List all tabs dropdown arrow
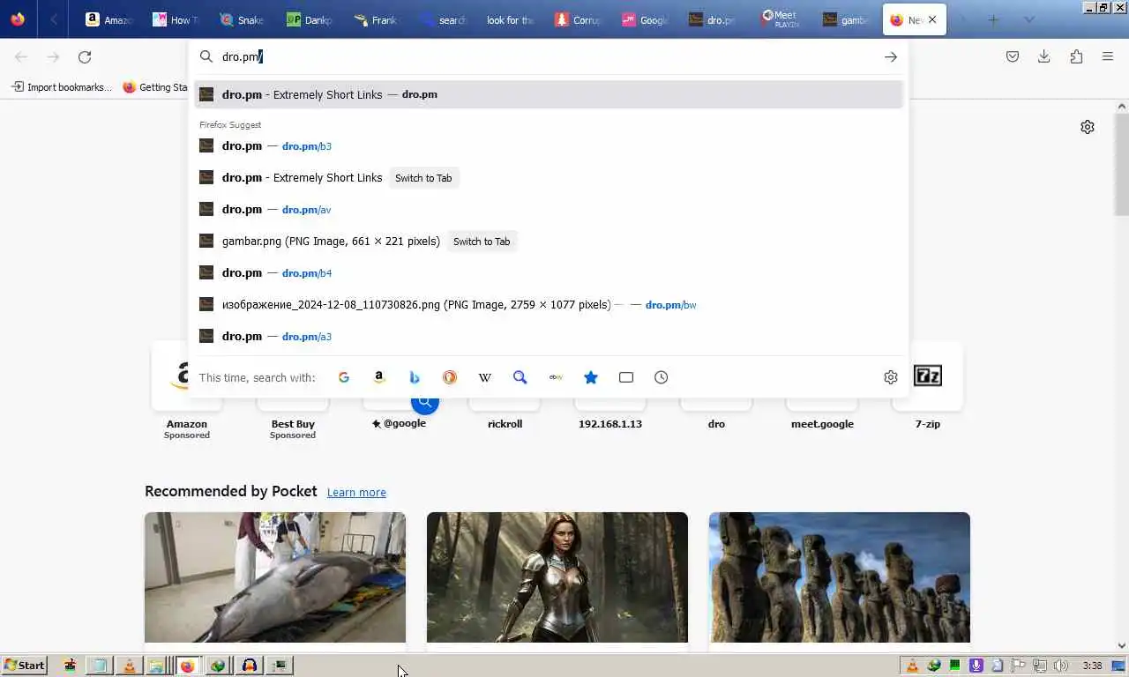The image size is (1129, 677). click(x=1028, y=19)
